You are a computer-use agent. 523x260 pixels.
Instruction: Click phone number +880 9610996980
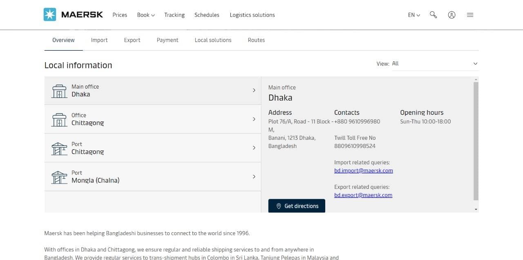[x=357, y=121]
